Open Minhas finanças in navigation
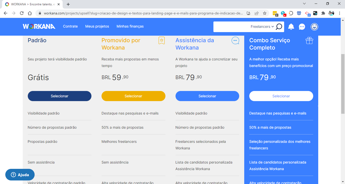Viewport: 345px width, 184px height. [130, 26]
